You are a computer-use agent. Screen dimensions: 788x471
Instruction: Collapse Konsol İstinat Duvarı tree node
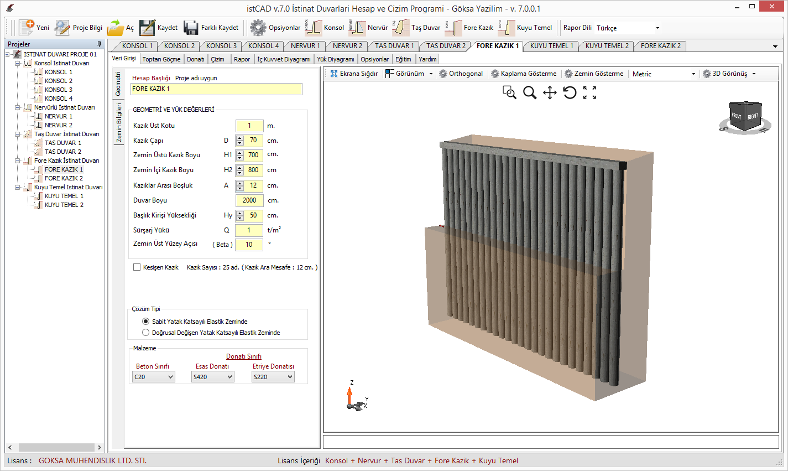[18, 63]
